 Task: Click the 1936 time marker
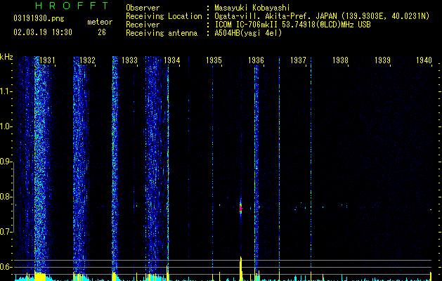click(x=256, y=60)
